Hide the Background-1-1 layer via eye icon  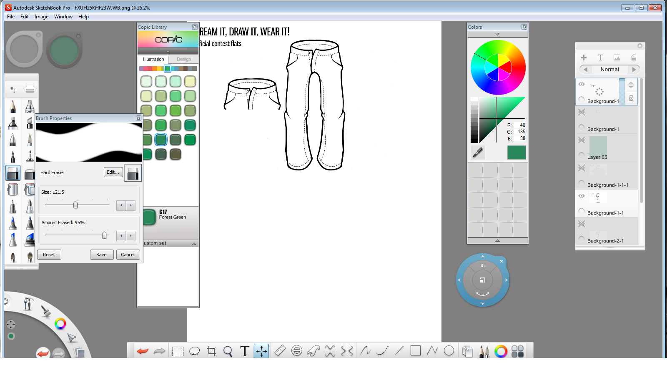pyautogui.click(x=582, y=196)
